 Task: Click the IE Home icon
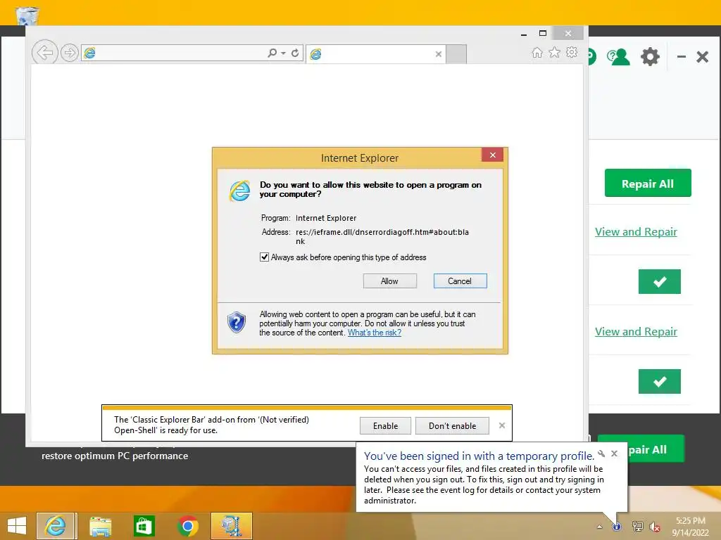pos(537,52)
